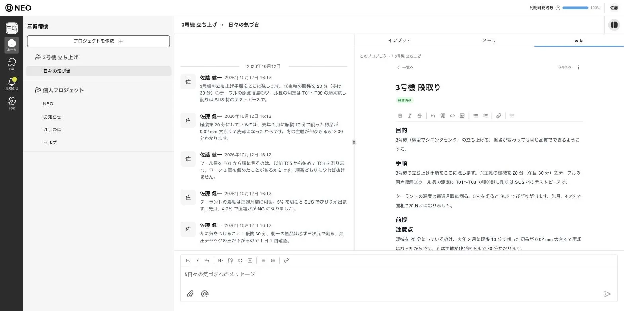This screenshot has height=311, width=624.
Task: Click the help icon next to 利用可能残数
Action: pyautogui.click(x=558, y=8)
